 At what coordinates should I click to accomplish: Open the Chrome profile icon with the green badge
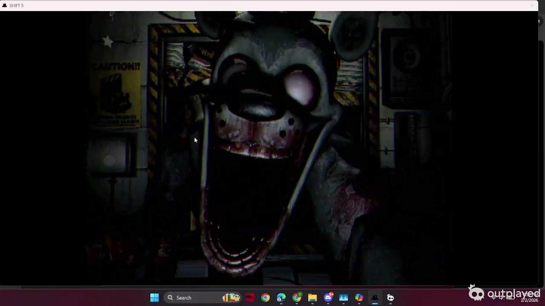(297, 297)
